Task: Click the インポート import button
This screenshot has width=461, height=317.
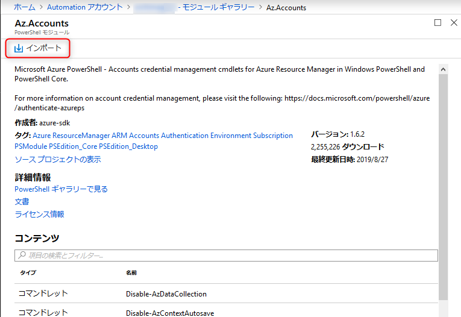Action: pos(38,48)
